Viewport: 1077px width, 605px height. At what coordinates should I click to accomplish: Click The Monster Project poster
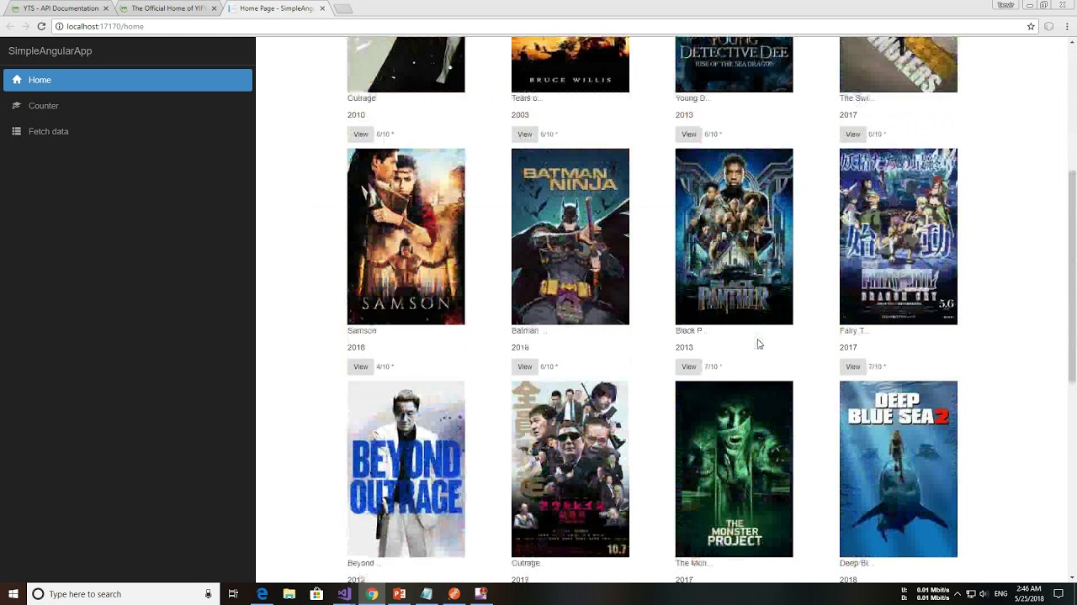coord(734,469)
